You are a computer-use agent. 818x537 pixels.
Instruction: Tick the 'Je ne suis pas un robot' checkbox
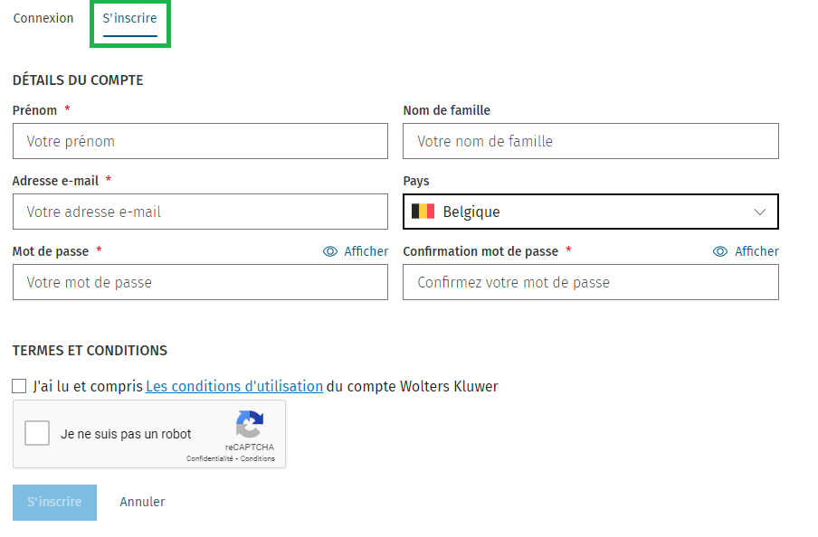(x=37, y=433)
